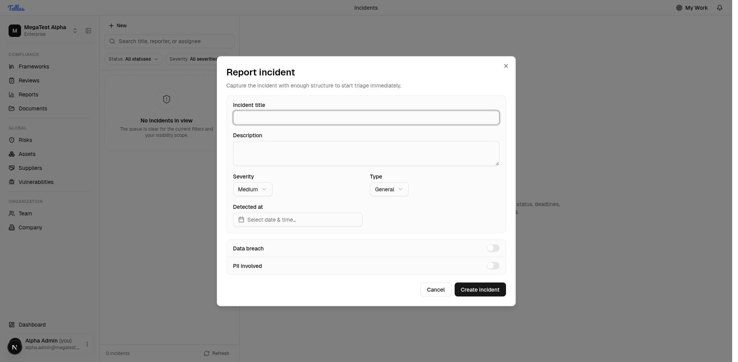Click the Alpha Admin account name
The width and height of the screenshot is (738, 362).
click(41, 341)
